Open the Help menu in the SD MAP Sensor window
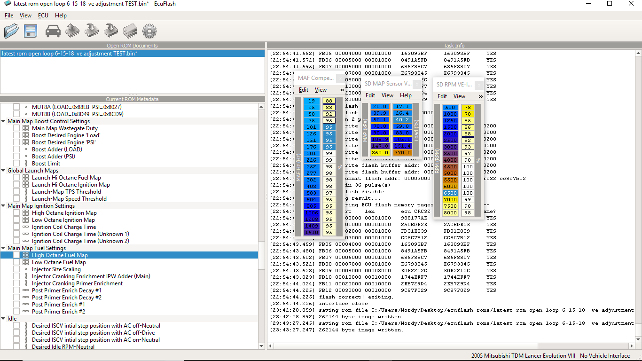This screenshot has width=642, height=361. pos(406,95)
